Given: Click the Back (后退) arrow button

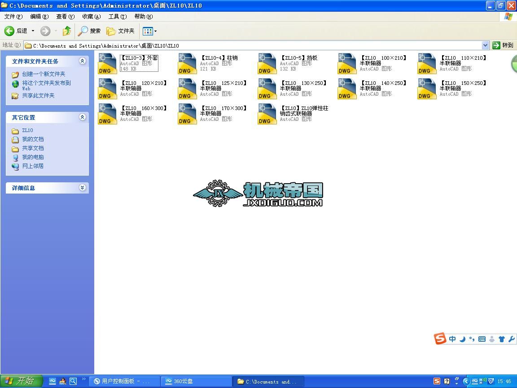Looking at the screenshot, I should point(9,31).
